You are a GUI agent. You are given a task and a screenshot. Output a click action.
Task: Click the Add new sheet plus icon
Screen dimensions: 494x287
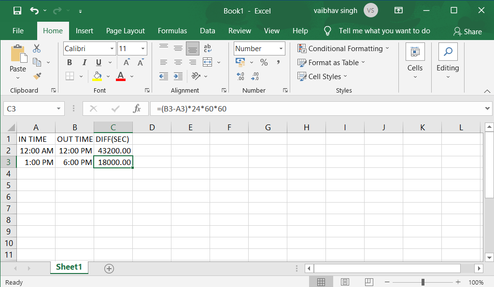tap(109, 269)
